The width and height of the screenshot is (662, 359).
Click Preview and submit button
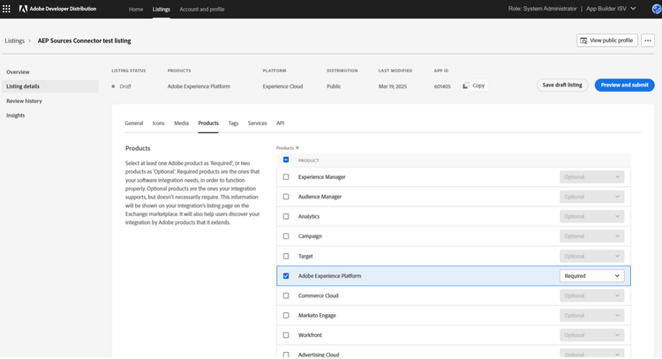624,86
